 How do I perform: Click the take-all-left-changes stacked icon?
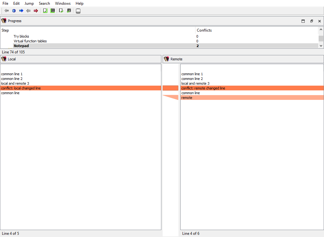click(53, 10)
